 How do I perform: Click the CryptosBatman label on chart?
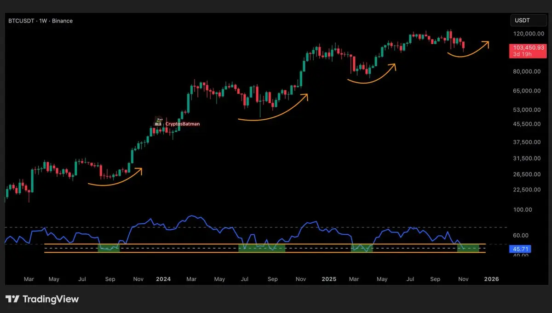183,124
